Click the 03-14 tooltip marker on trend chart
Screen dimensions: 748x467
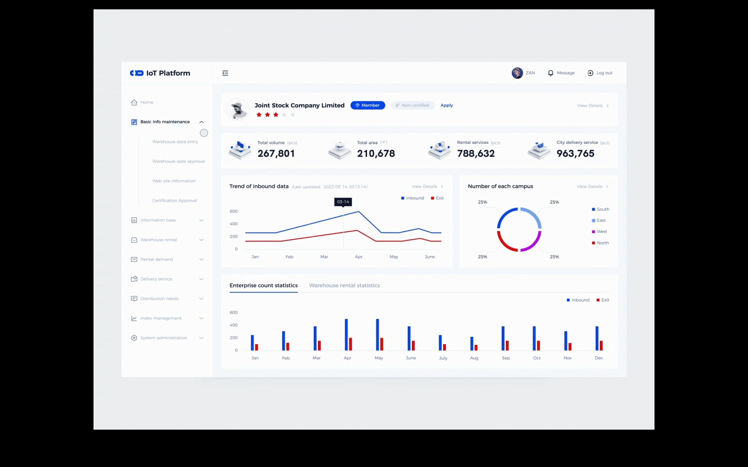tap(343, 202)
